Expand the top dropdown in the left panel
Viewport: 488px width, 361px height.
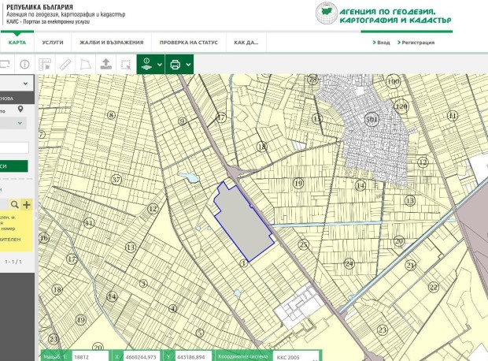point(25,83)
